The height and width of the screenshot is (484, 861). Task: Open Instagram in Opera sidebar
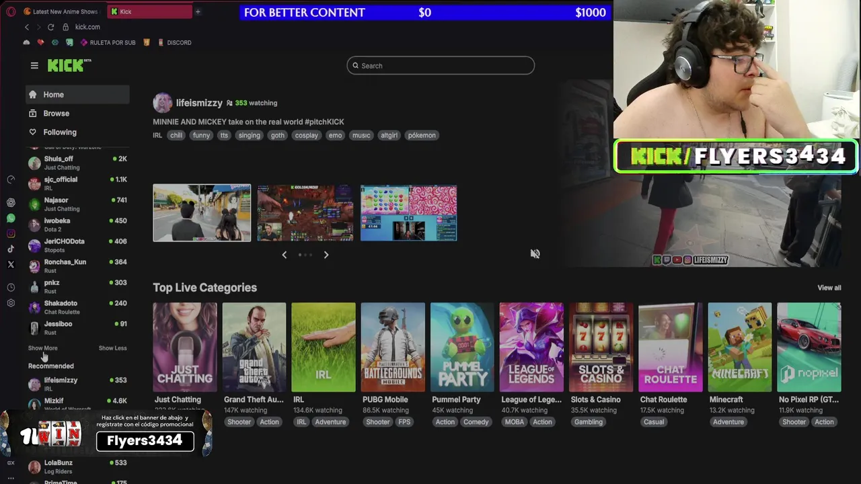click(x=11, y=233)
